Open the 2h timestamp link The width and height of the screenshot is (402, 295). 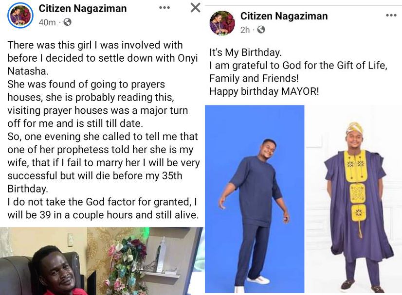(245, 30)
